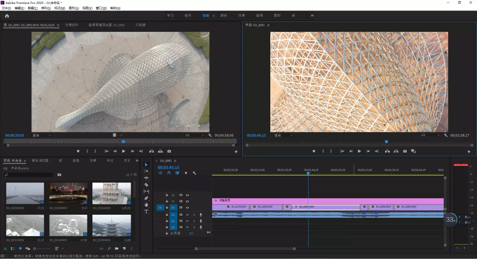Click Find icon at Project panel bottom
The height and width of the screenshot is (259, 477).
click(109, 249)
